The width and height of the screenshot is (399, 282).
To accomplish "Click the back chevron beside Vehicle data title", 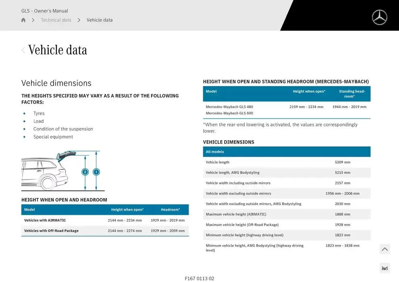I will [x=23, y=50].
